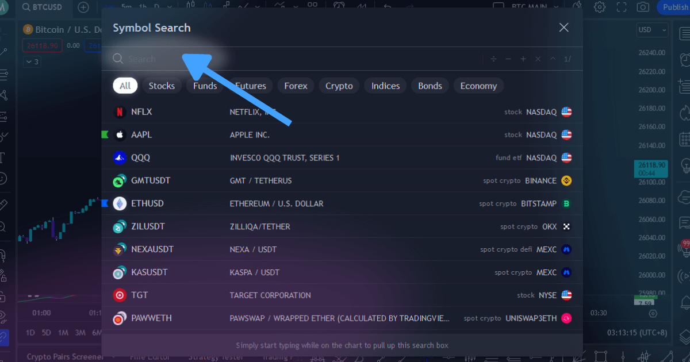The width and height of the screenshot is (690, 362).
Task: Select the 5m timeframe
Action: pos(126,7)
